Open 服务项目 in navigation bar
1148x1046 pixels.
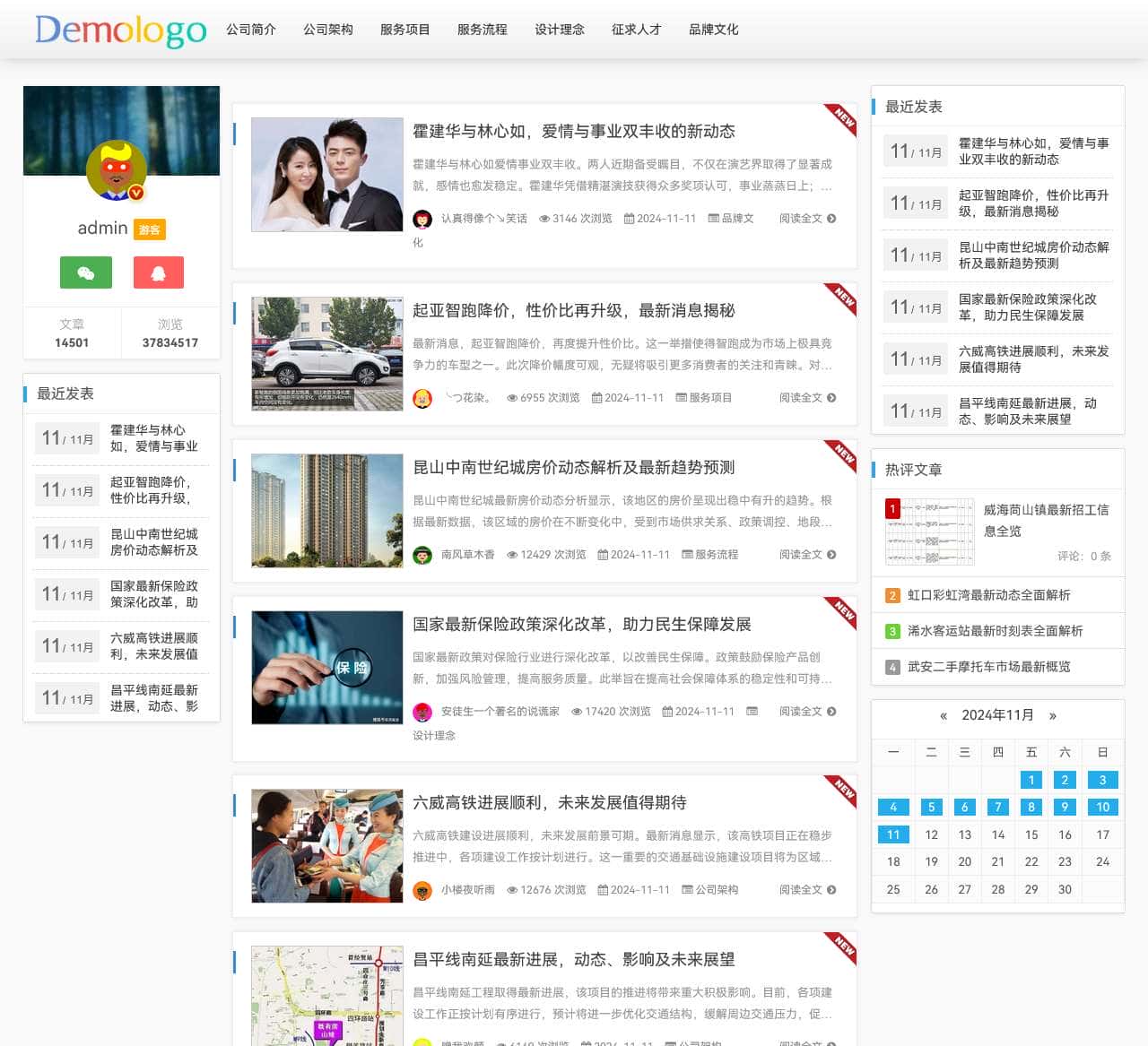coord(405,30)
